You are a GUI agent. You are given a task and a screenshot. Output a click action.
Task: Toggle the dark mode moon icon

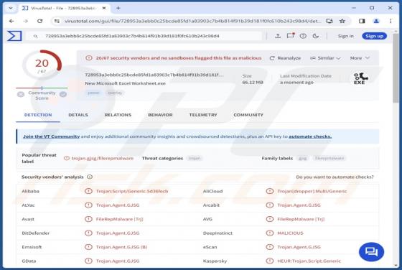click(x=316, y=36)
